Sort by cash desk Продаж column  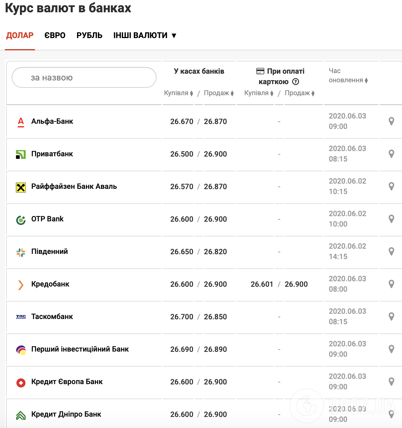219,93
